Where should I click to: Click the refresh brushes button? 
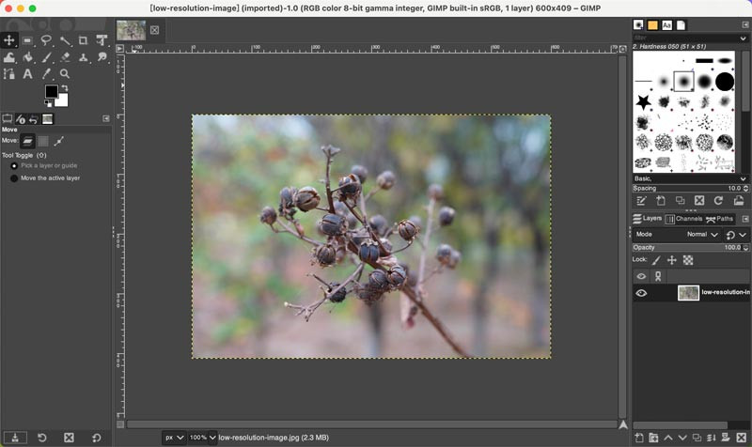[719, 201]
